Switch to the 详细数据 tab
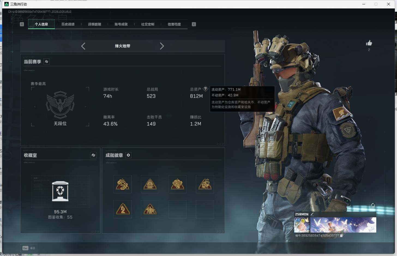Screen dimensions: 397x256 click(95, 24)
